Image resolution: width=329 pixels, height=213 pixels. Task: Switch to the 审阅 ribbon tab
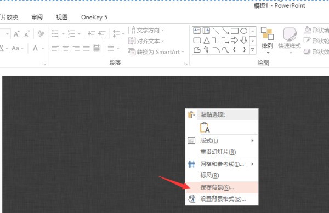click(37, 17)
